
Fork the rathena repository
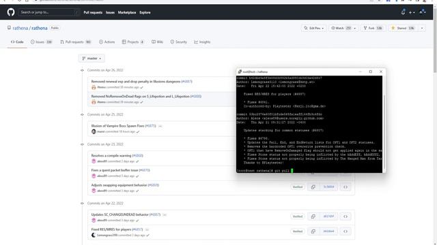pos(373,28)
